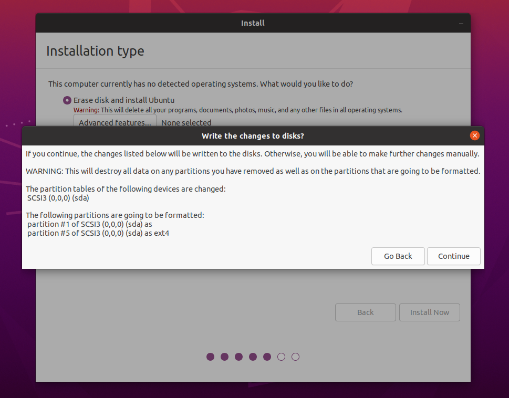Click Back in the installer window
The image size is (509, 398).
pyautogui.click(x=366, y=312)
